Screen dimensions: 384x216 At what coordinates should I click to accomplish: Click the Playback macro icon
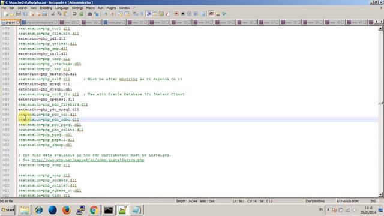[190, 14]
